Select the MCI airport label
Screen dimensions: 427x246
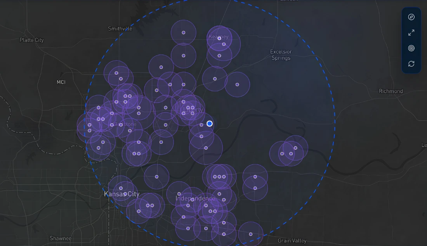click(x=61, y=82)
